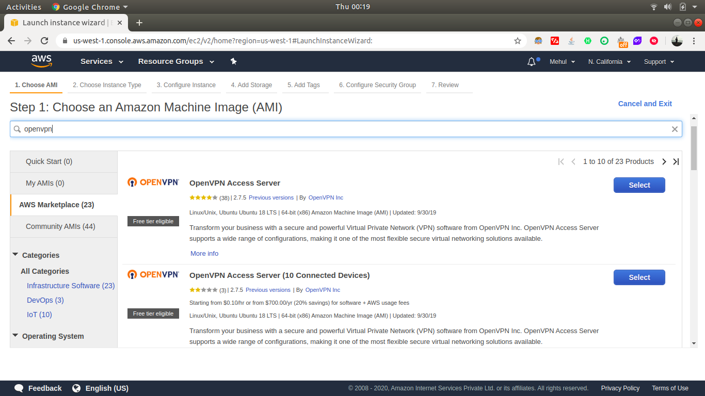
Task: Open a new browser tab
Action: (x=139, y=23)
